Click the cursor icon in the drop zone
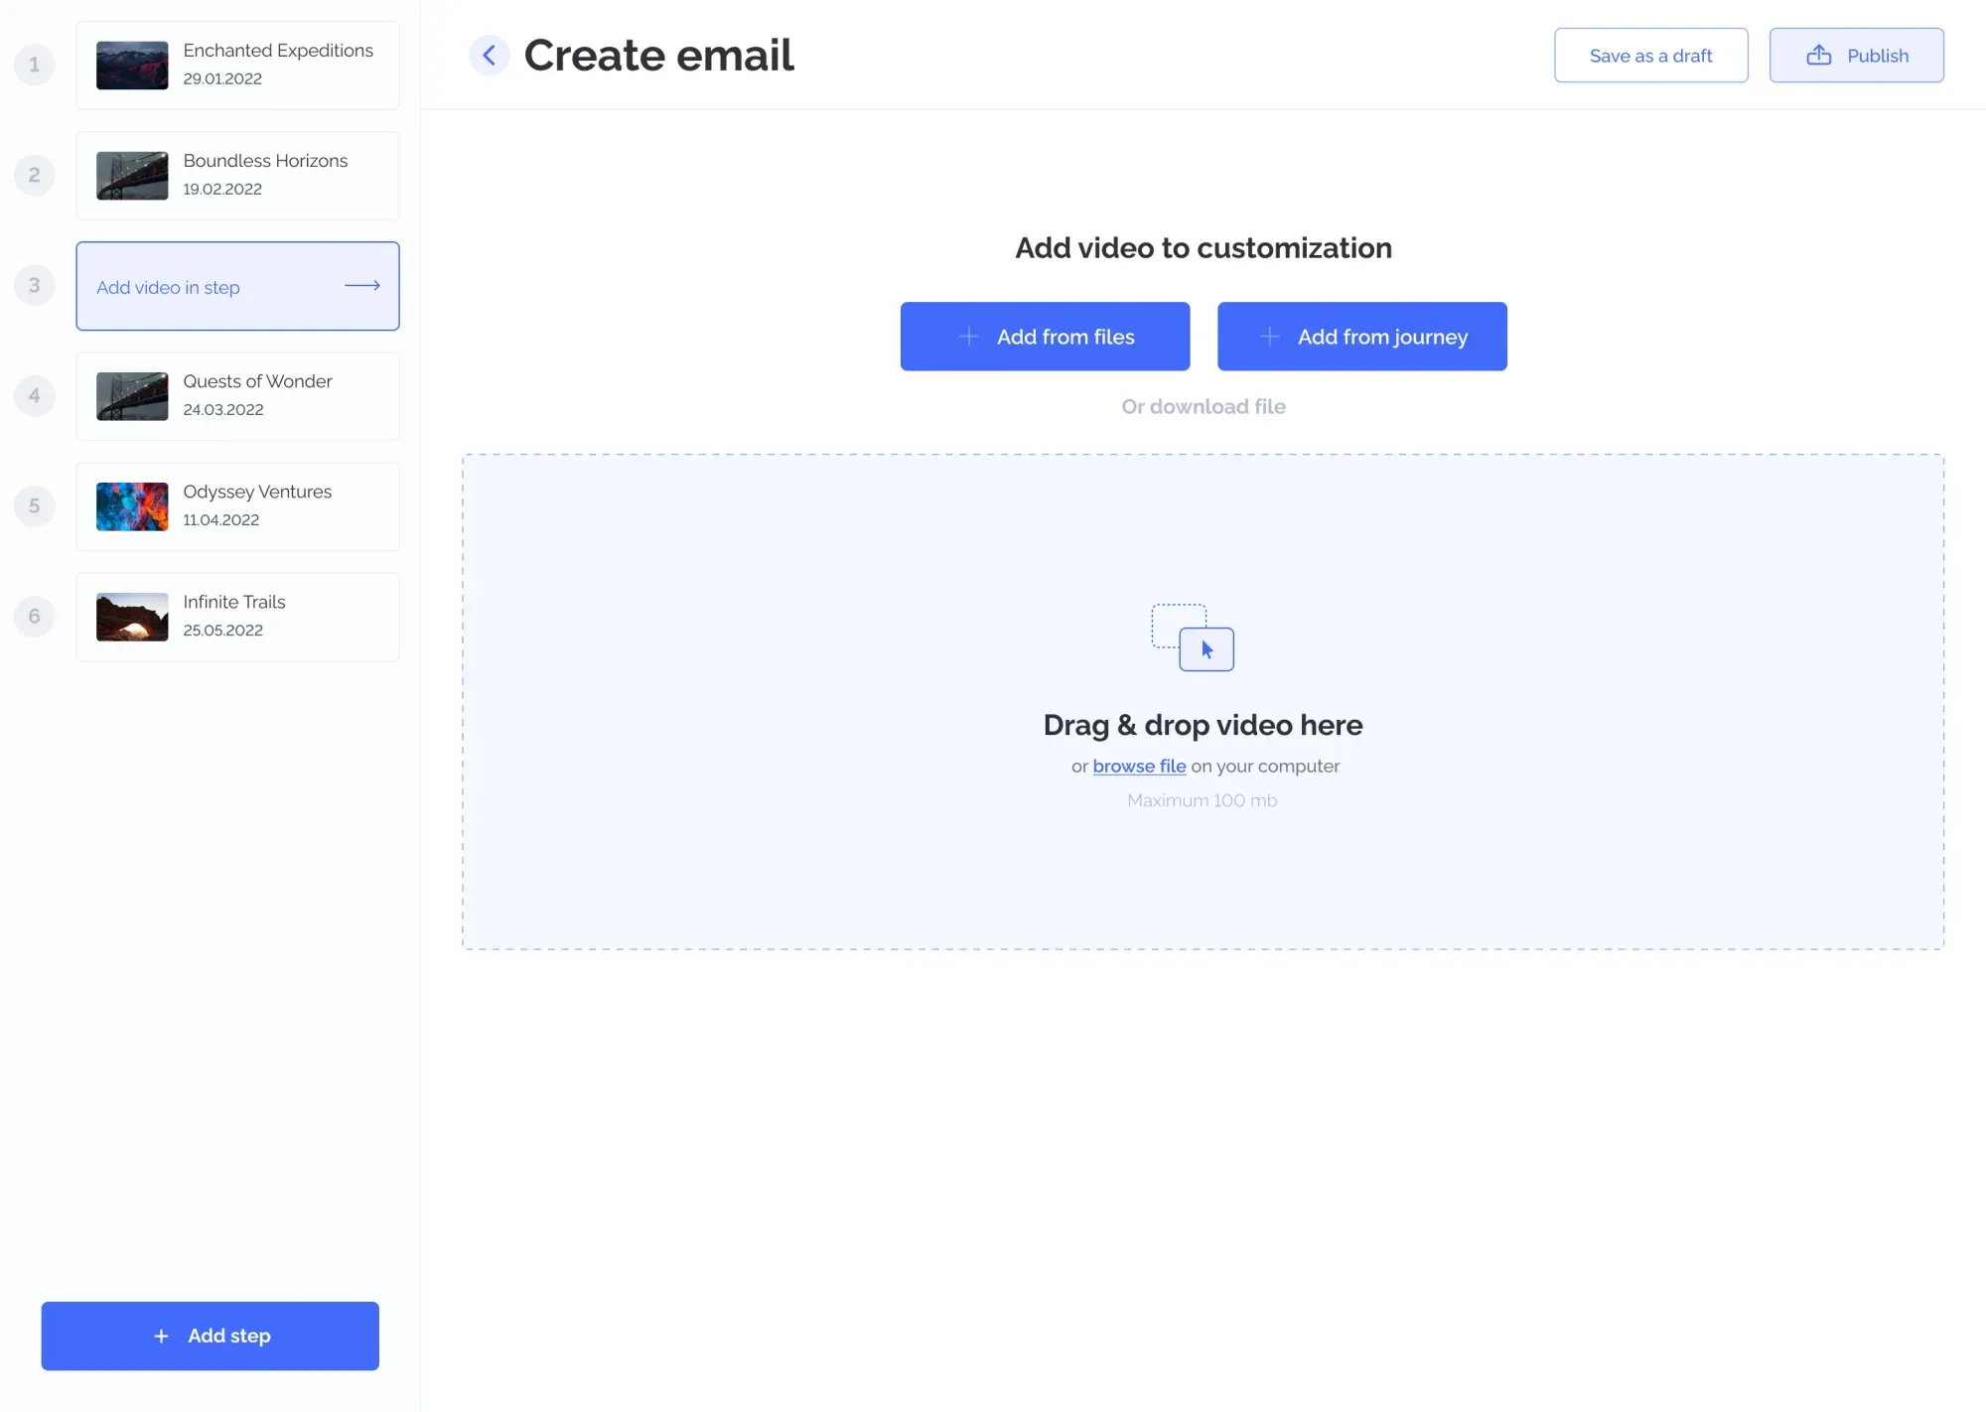Image resolution: width=1986 pixels, height=1412 pixels. (x=1206, y=649)
